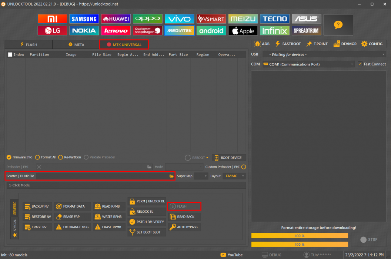Click the PATCH DM-VERIFY button

tap(147, 222)
